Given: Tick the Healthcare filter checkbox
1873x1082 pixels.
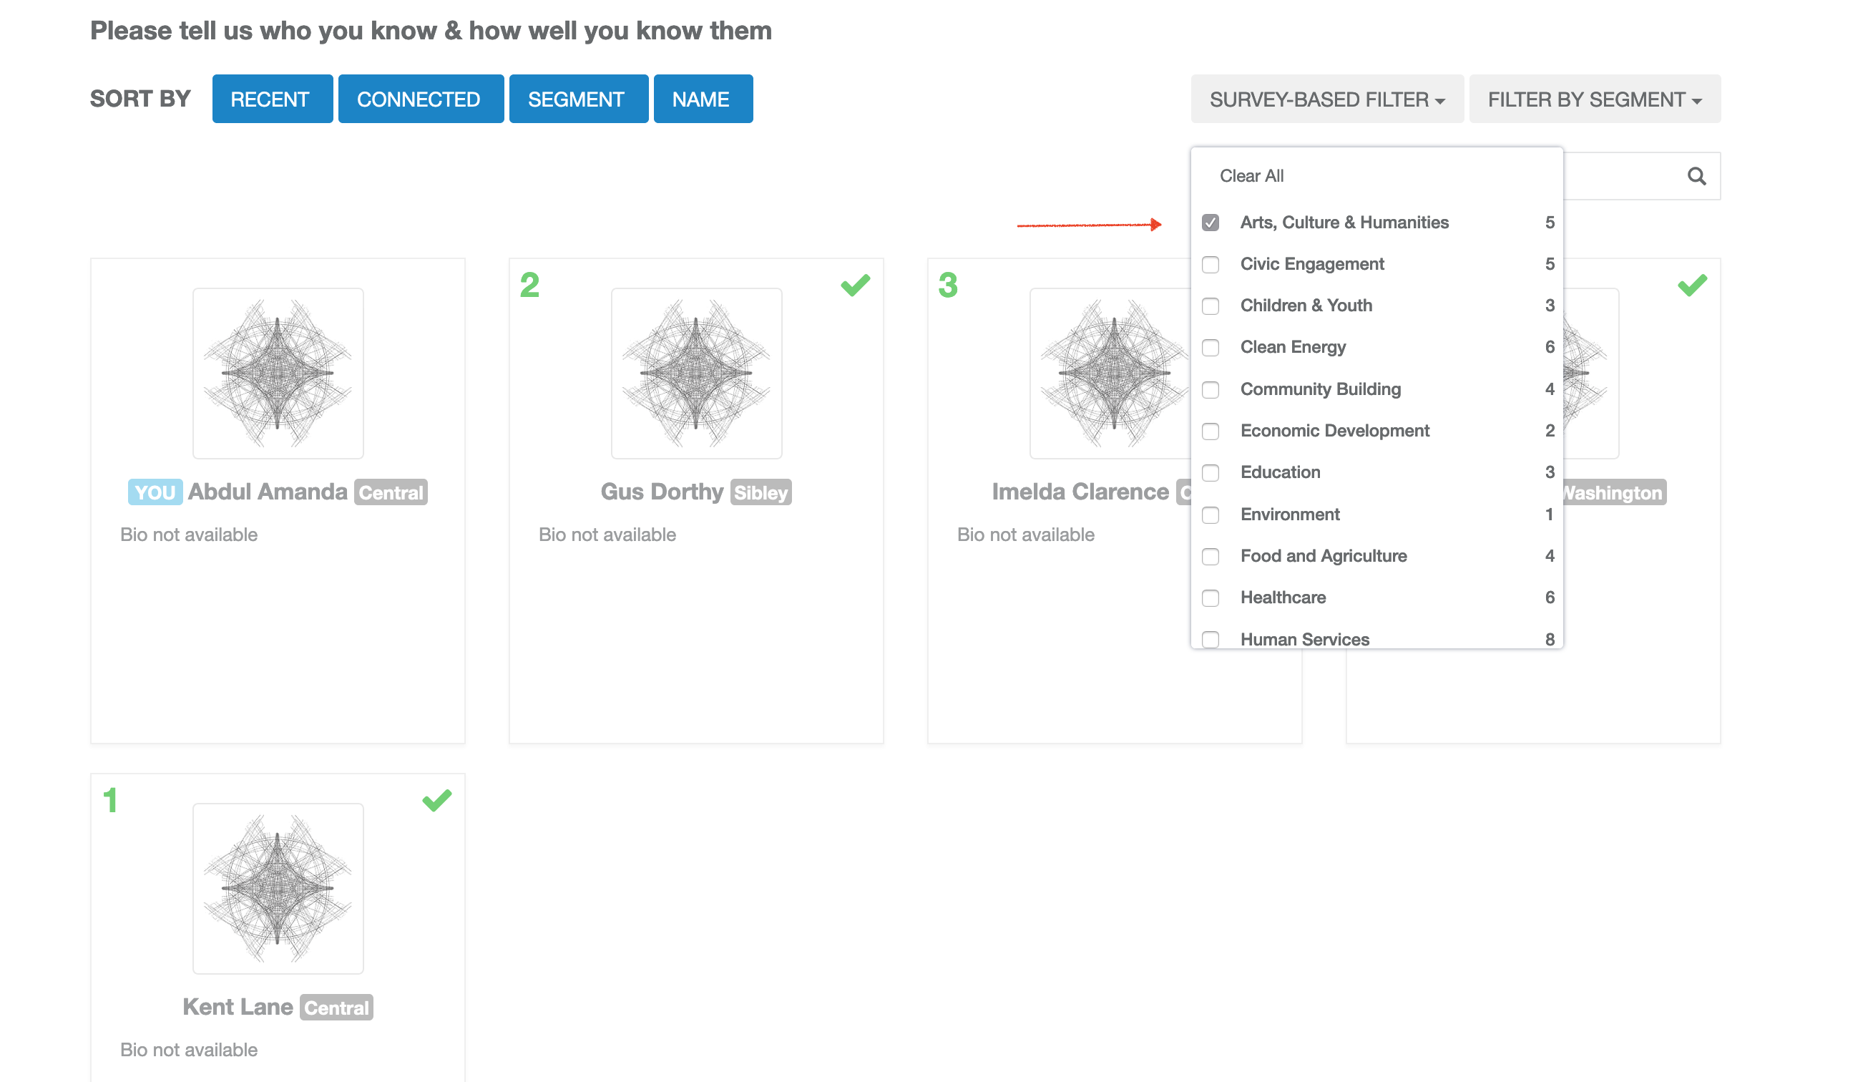Looking at the screenshot, I should tap(1210, 598).
